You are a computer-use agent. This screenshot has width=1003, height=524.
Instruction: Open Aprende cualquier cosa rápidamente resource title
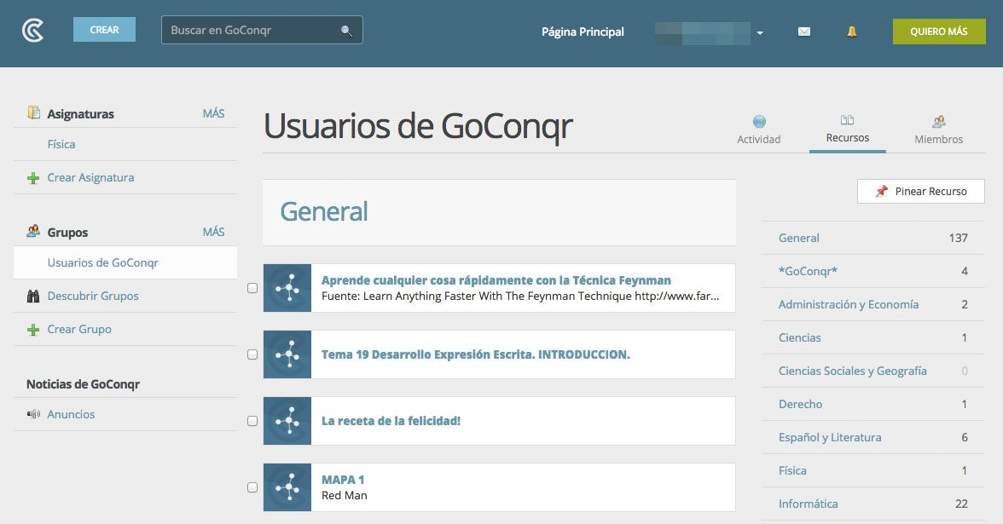coord(496,279)
